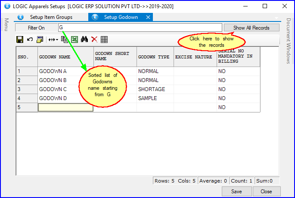This screenshot has width=295, height=198.
Task: Minimize the LOGIC Apparels Setups window
Action: 245,6
